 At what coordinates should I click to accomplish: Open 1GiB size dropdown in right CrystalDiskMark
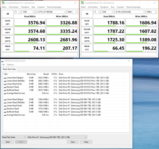coord(107,12)
